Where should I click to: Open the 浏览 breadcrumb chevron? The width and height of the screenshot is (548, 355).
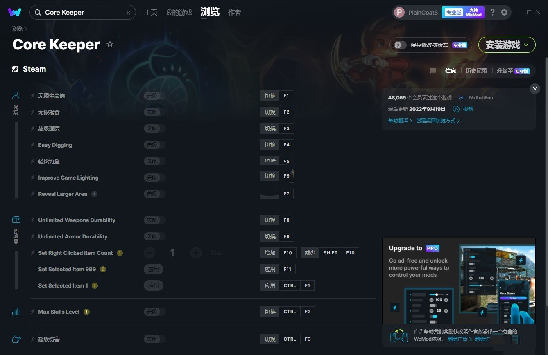click(x=26, y=29)
